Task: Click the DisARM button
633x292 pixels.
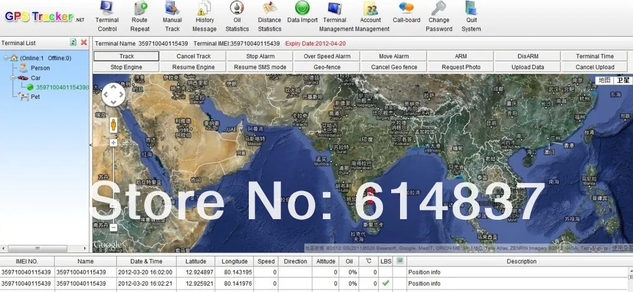Action: pyautogui.click(x=528, y=56)
